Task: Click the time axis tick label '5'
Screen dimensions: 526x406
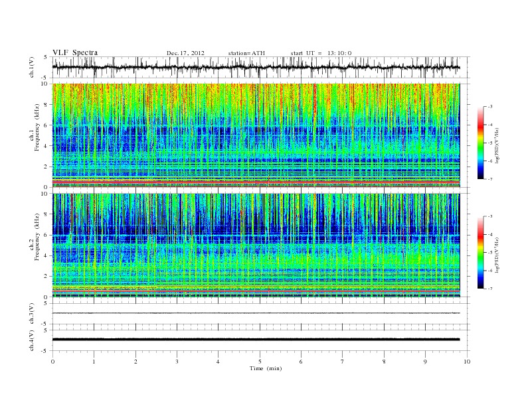Action: point(260,362)
